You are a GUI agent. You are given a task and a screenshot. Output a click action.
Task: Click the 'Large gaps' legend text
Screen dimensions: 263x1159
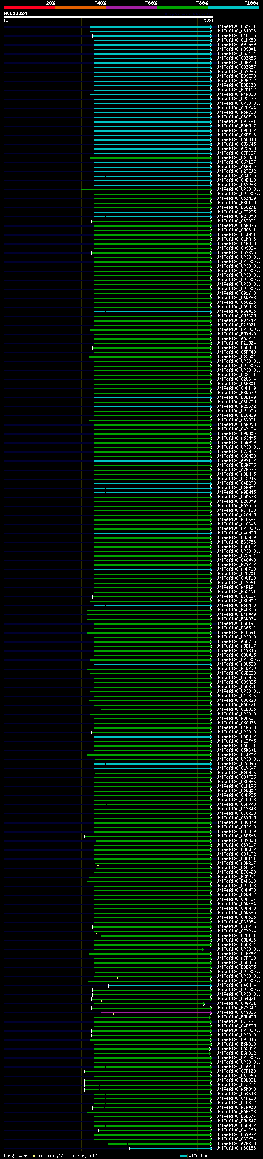click(x=17, y=1155)
